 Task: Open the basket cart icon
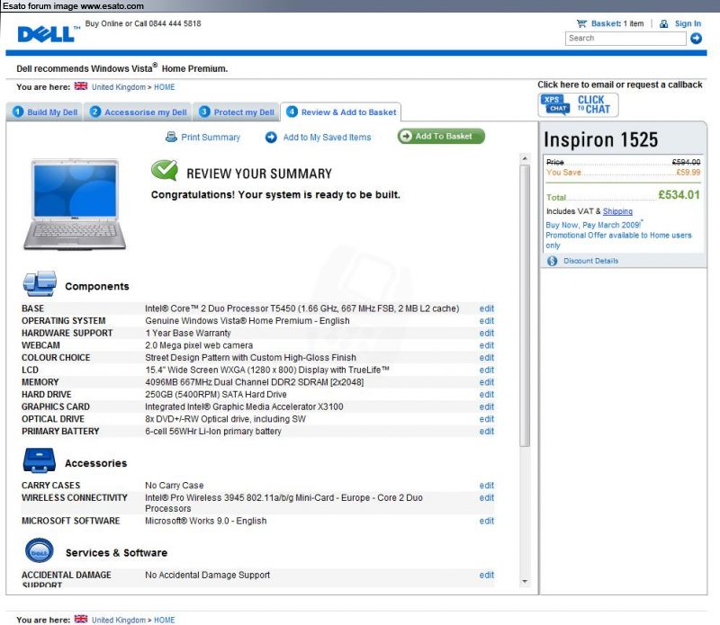click(x=581, y=23)
